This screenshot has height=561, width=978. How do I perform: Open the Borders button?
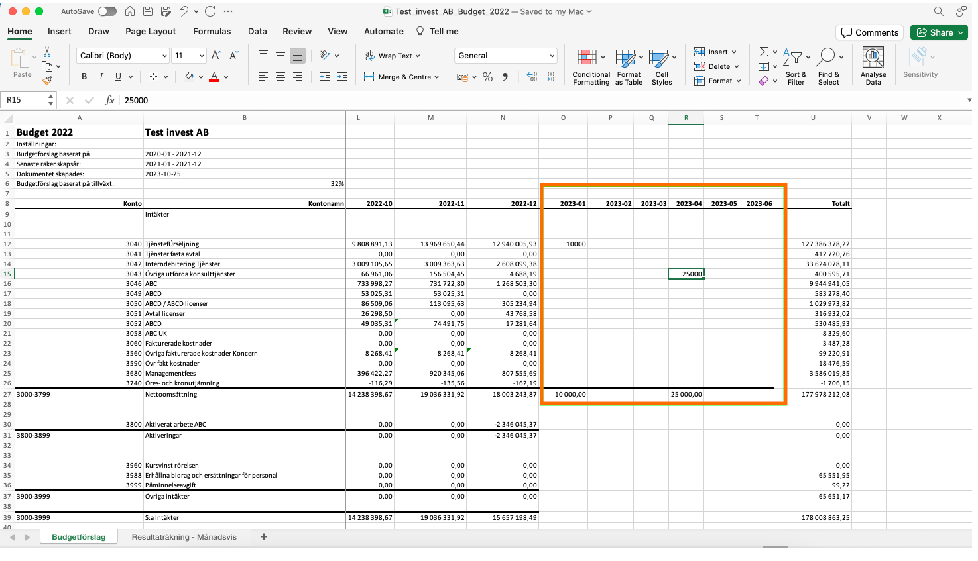pyautogui.click(x=153, y=77)
